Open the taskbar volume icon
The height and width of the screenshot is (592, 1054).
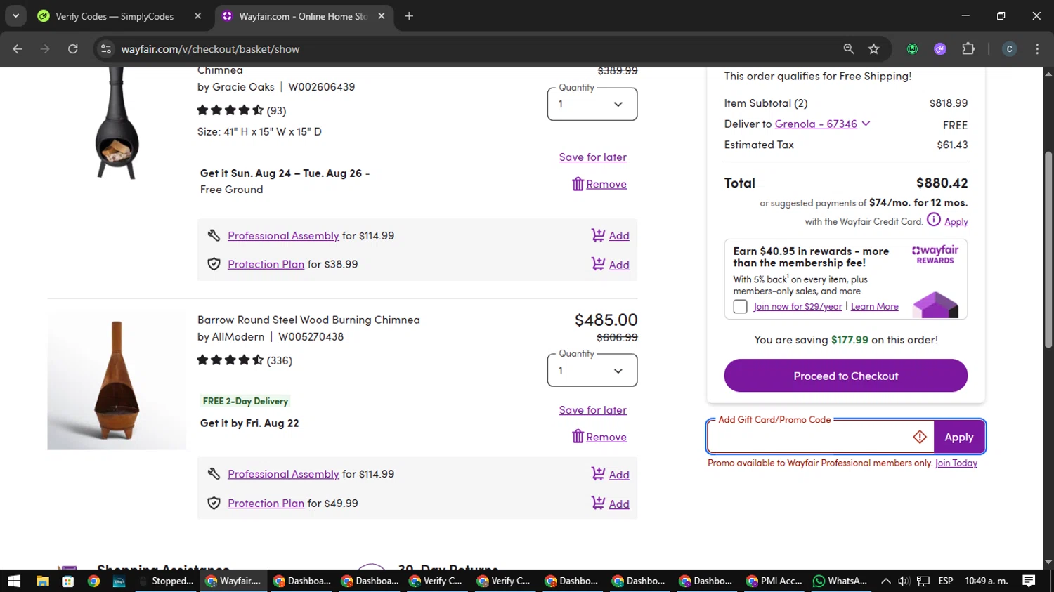point(904,581)
